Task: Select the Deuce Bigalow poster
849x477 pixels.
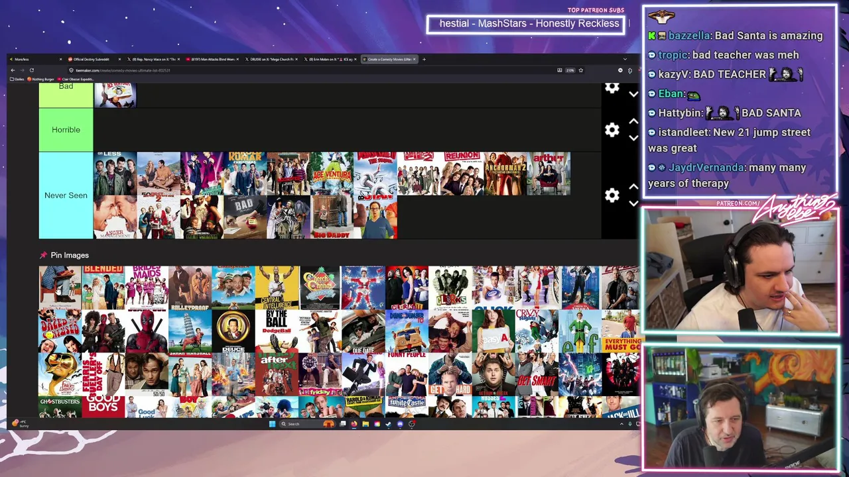Action: 233,331
